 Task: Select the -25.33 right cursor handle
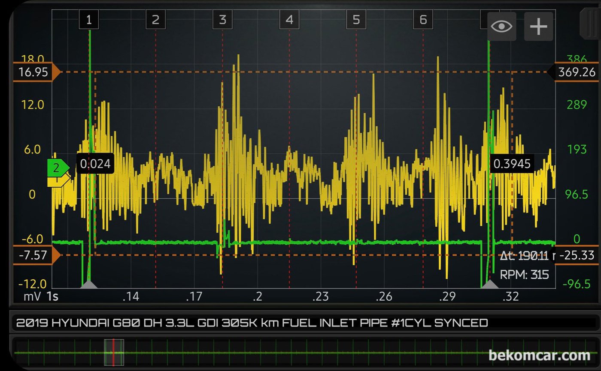point(575,256)
